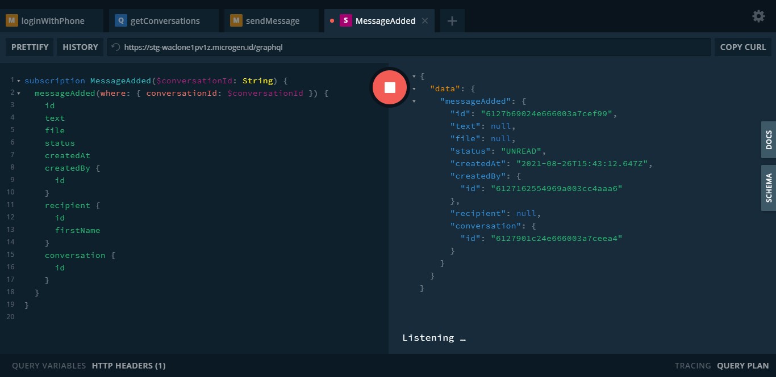The width and height of the screenshot is (776, 377).
Task: Click the PRETTIFY button
Action: (x=30, y=47)
